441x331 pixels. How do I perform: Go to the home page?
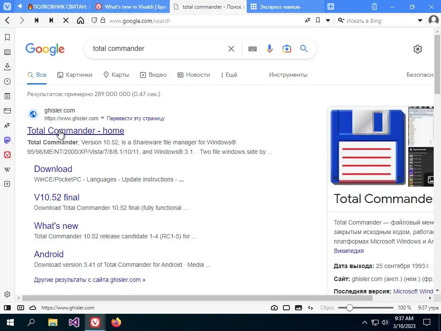pos(81,20)
